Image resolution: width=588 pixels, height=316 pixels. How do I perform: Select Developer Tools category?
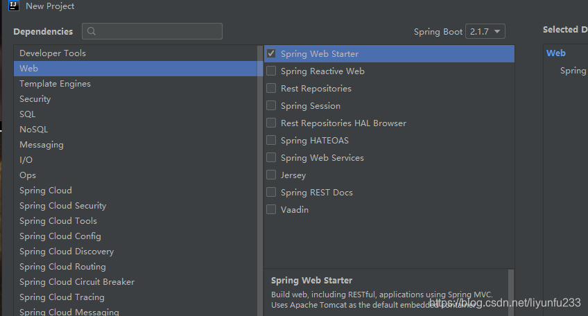point(136,53)
